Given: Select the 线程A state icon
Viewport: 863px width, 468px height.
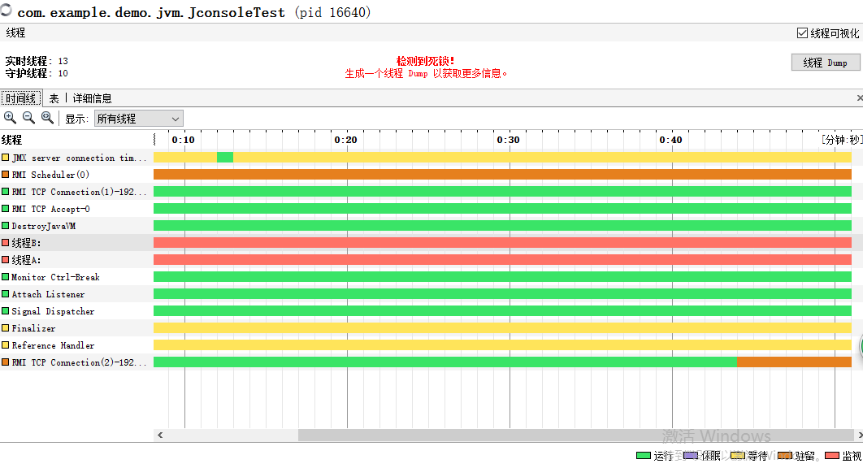Looking at the screenshot, I should 5,260.
